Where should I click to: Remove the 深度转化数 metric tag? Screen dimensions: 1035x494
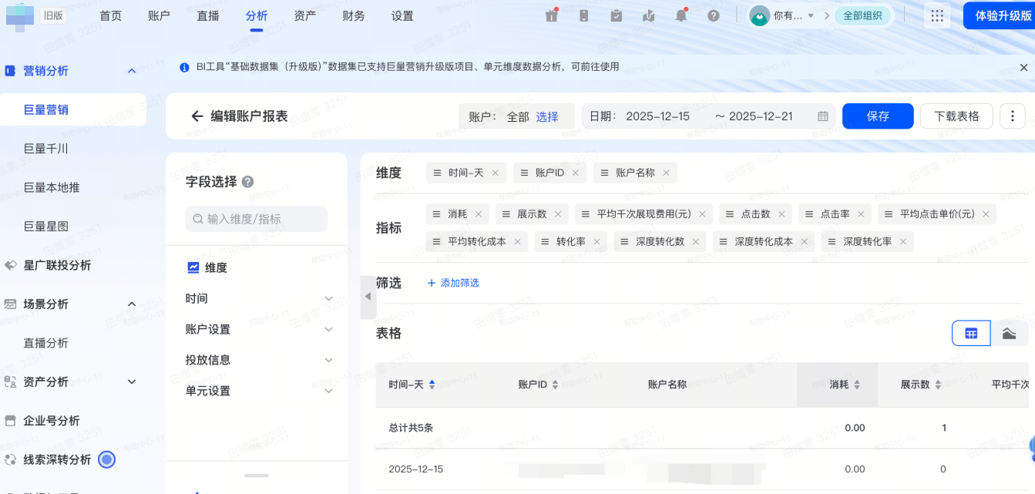(x=695, y=242)
